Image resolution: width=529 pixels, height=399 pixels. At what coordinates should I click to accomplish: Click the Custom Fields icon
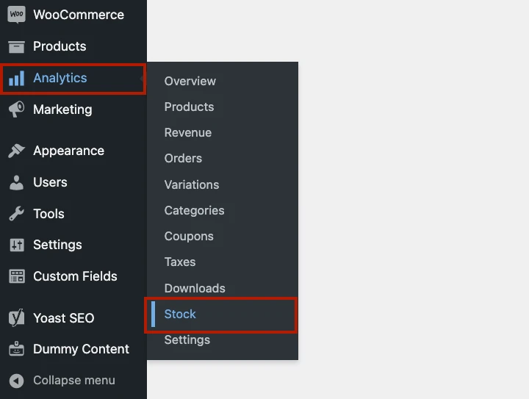[x=16, y=276]
